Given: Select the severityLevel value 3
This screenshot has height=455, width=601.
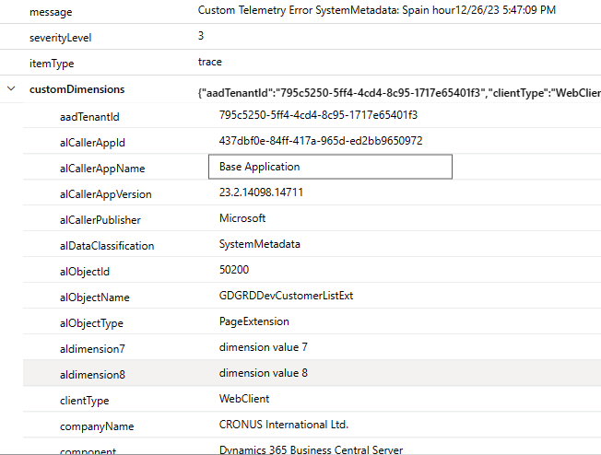Looking at the screenshot, I should pos(201,36).
